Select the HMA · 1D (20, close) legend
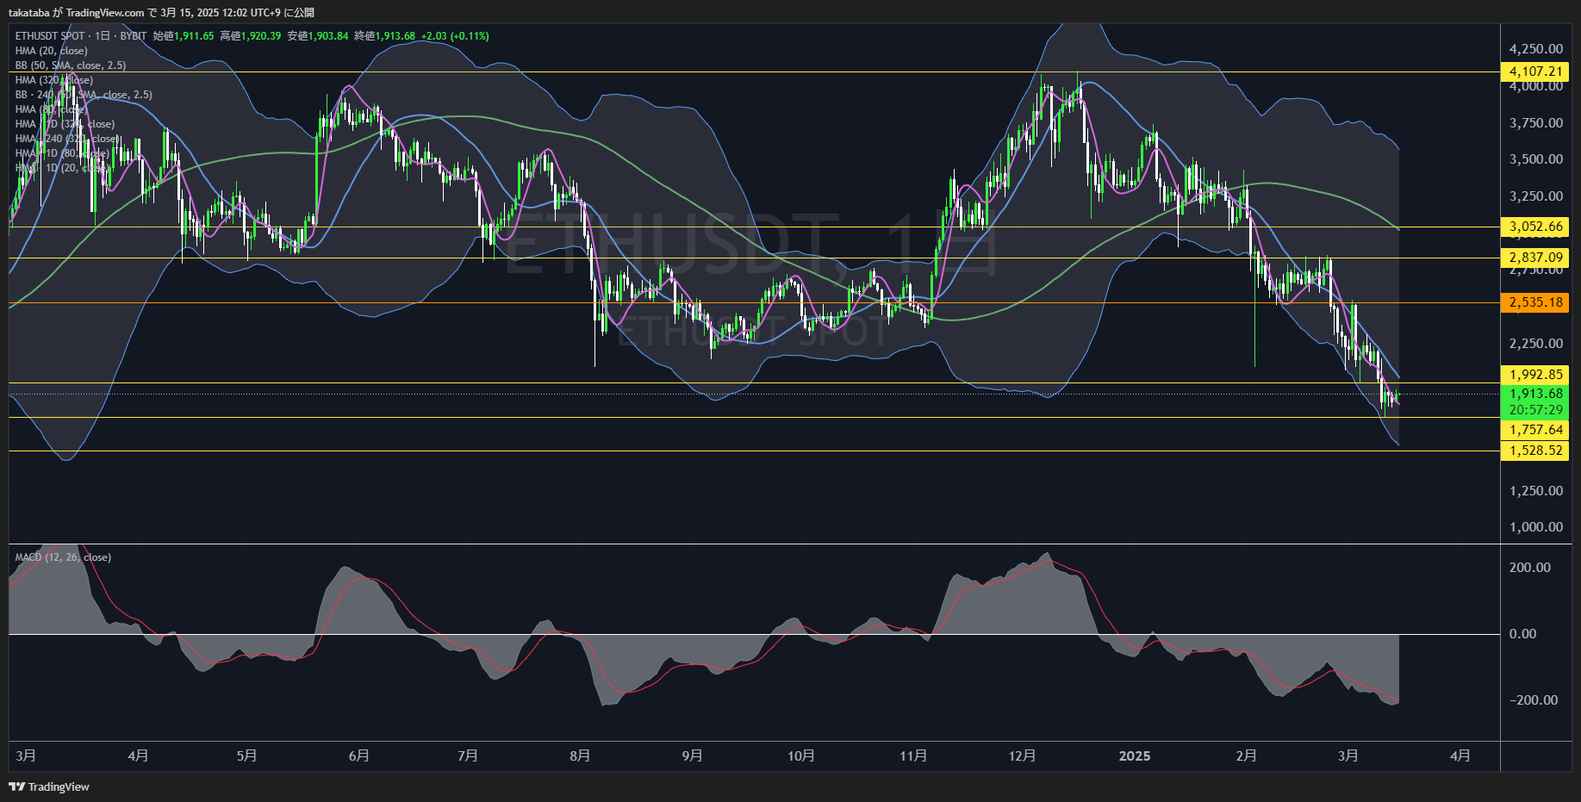This screenshot has height=802, width=1581. 62,168
